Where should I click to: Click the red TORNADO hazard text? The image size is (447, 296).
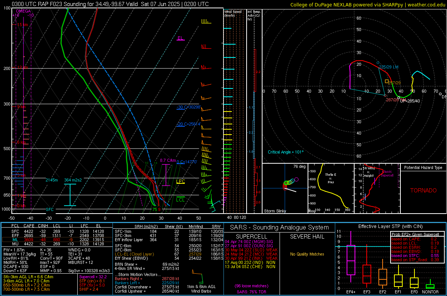click(424, 191)
